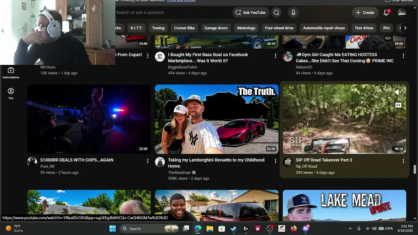Viewport: 418px width, 235px height.
Task: Open Microsoft Store from the taskbar
Action: tap(222, 228)
